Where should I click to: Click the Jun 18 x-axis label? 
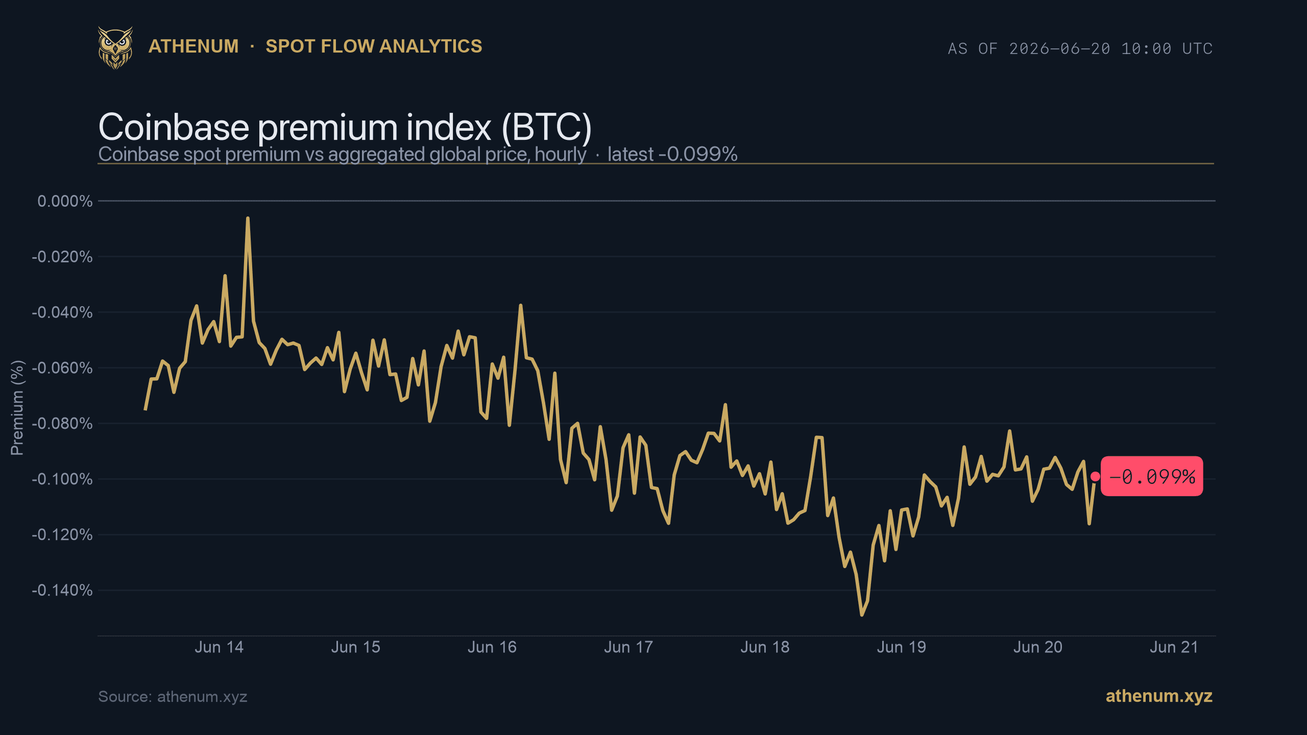(765, 647)
